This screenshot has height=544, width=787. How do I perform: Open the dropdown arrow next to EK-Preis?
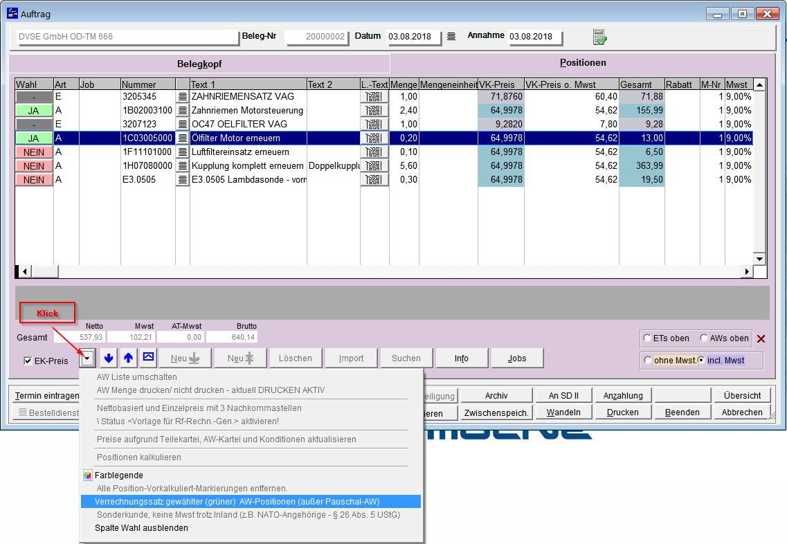pyautogui.click(x=87, y=359)
